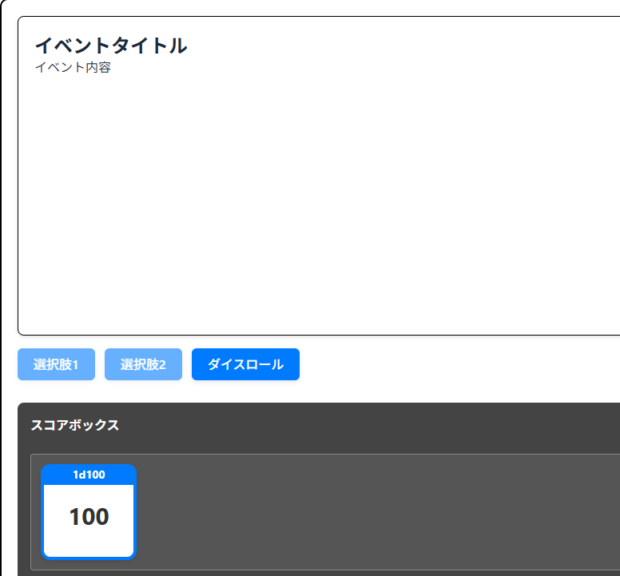Click white strip between buttons and score box
Screen dimensions: 620x576
click(320, 391)
